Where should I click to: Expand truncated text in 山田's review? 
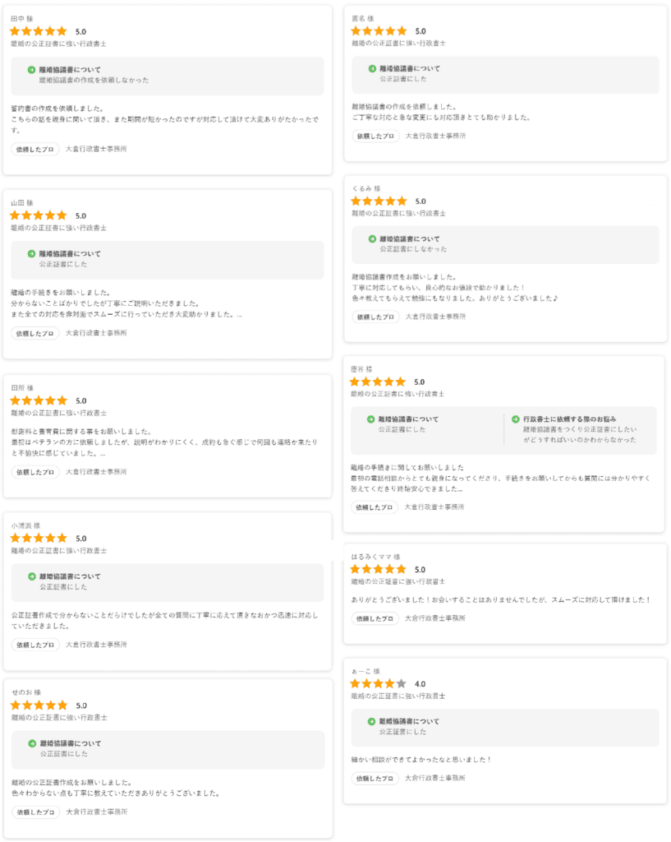pos(239,314)
